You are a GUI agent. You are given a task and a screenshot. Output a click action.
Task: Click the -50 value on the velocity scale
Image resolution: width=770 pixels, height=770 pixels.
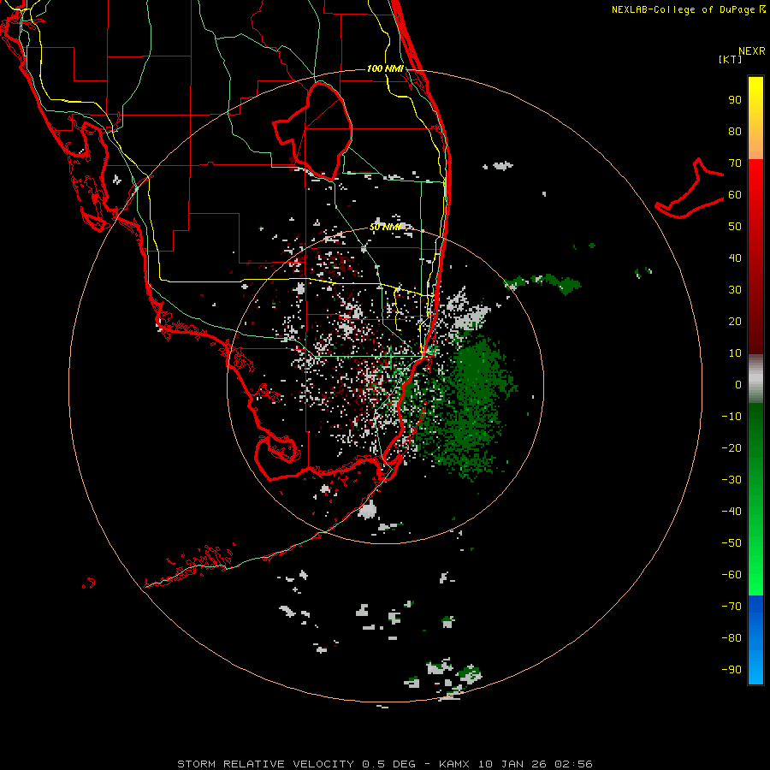coord(731,543)
